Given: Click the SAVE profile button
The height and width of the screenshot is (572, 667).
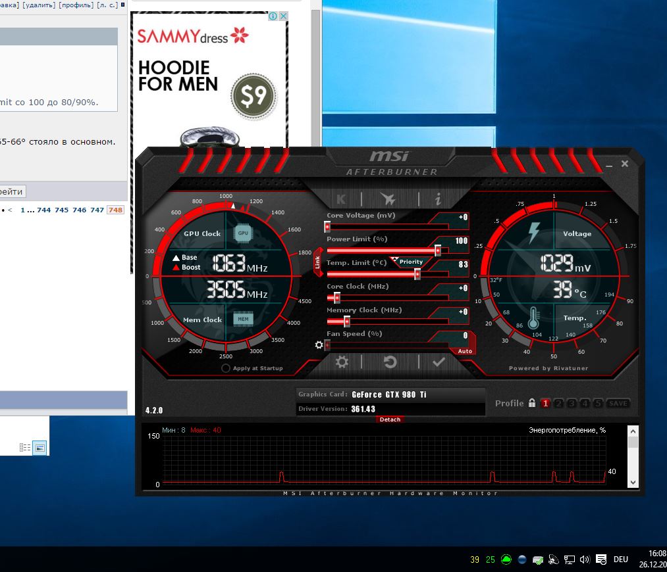Looking at the screenshot, I should pos(618,404).
